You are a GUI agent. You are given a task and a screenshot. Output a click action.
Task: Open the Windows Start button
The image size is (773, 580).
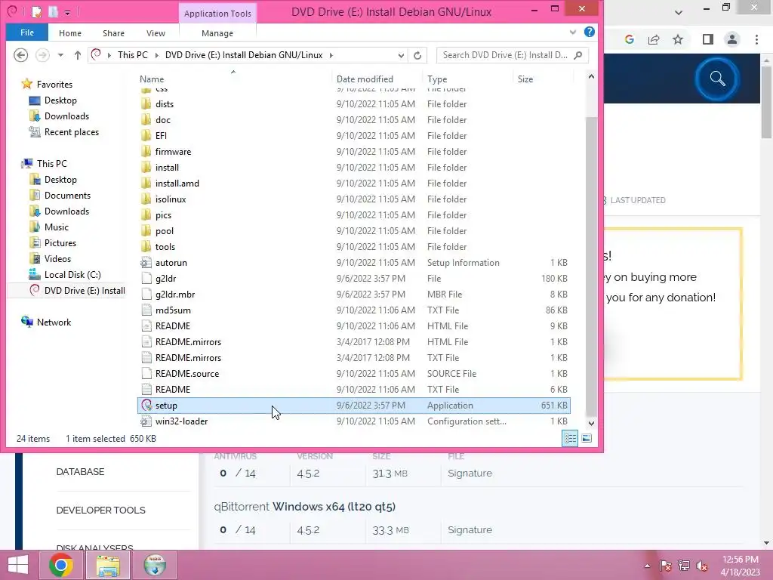coord(18,565)
